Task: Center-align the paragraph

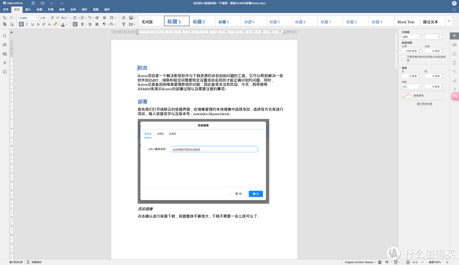Action: (x=82, y=24)
